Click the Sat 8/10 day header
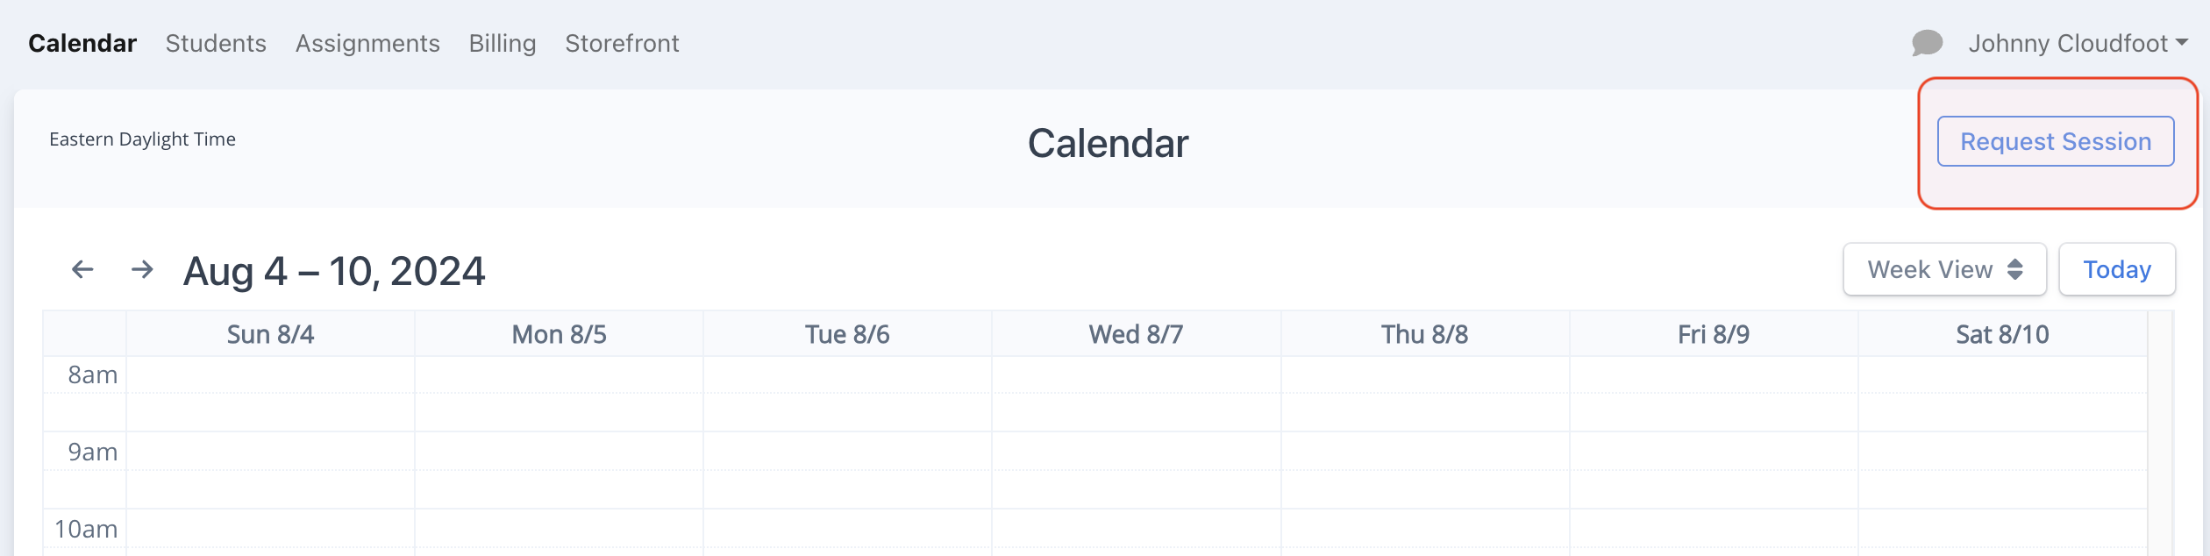This screenshot has height=556, width=2210. 2002,334
